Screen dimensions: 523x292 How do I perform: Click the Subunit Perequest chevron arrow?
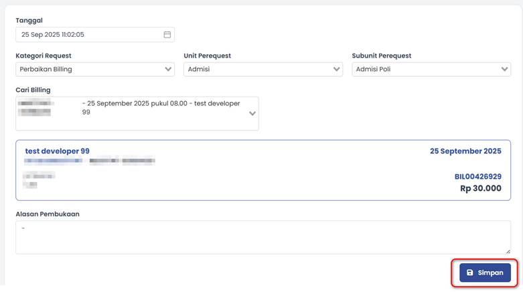(505, 69)
